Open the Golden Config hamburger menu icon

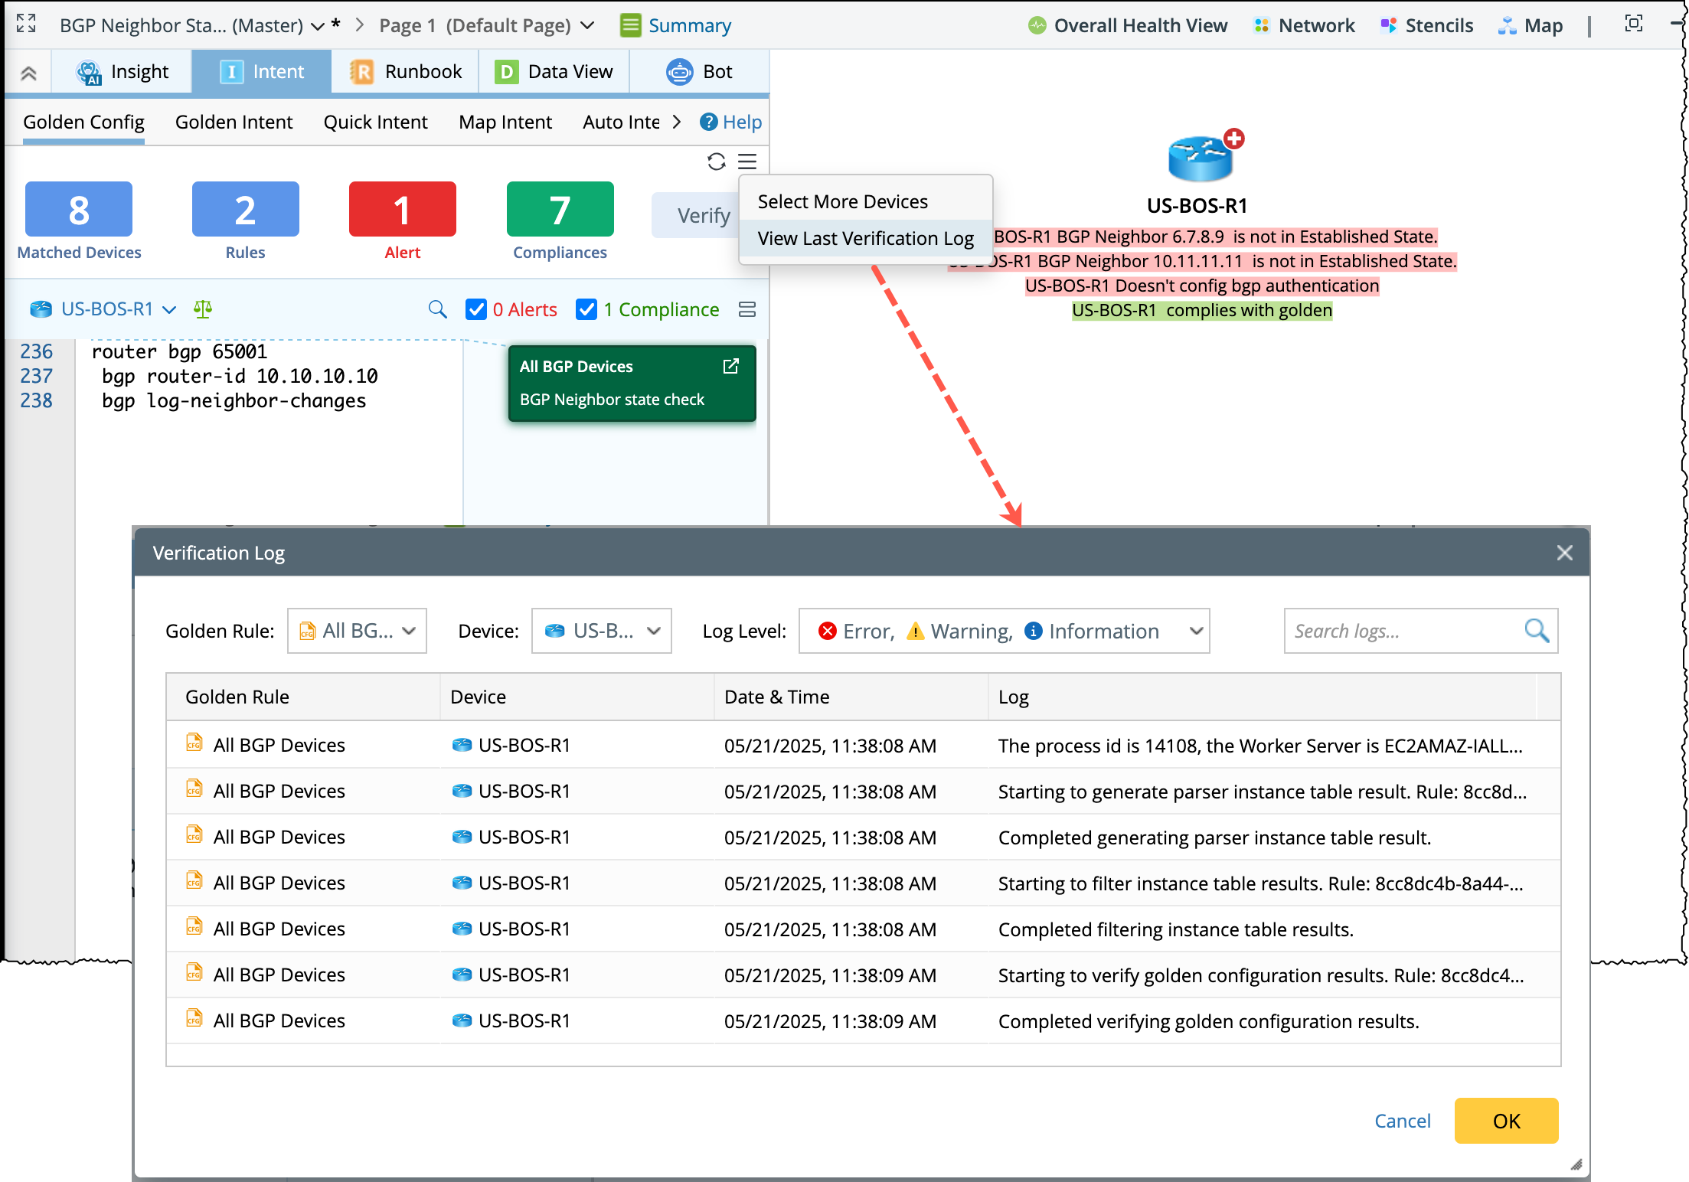[747, 162]
